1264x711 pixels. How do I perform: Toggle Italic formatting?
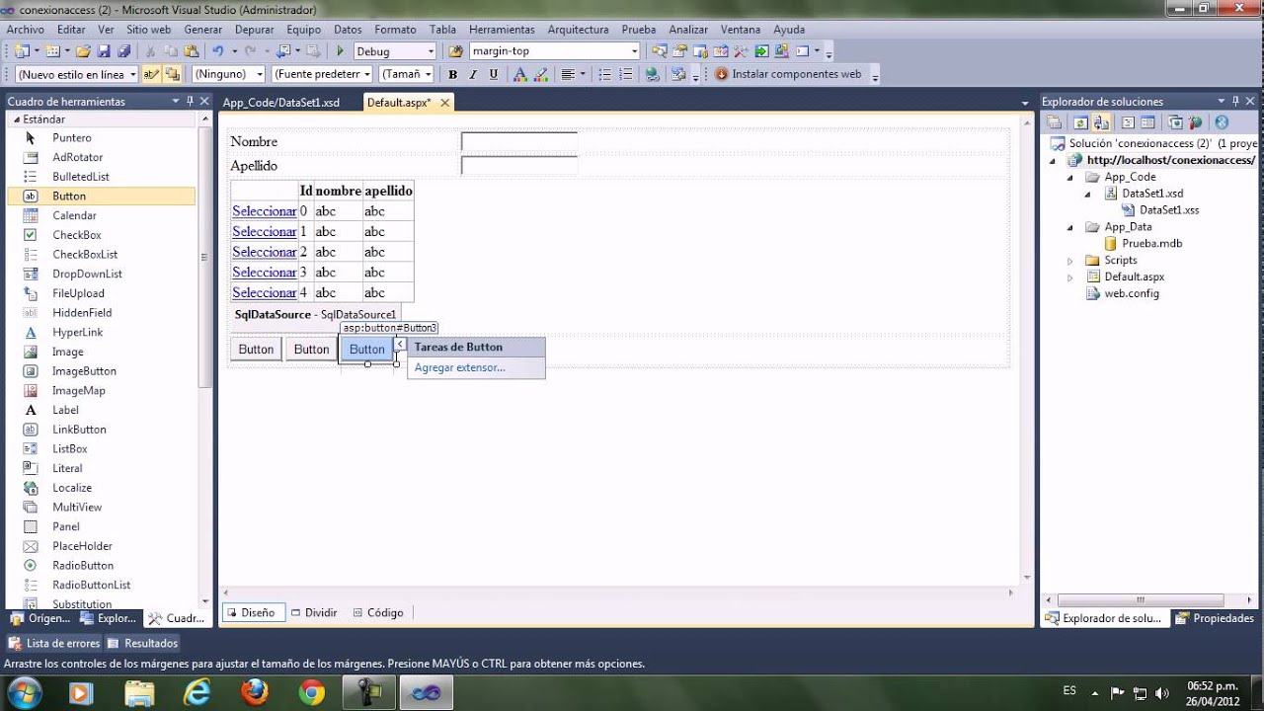click(473, 74)
